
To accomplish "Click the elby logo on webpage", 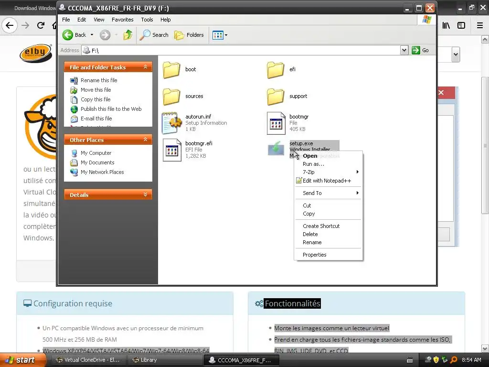I will click(36, 54).
